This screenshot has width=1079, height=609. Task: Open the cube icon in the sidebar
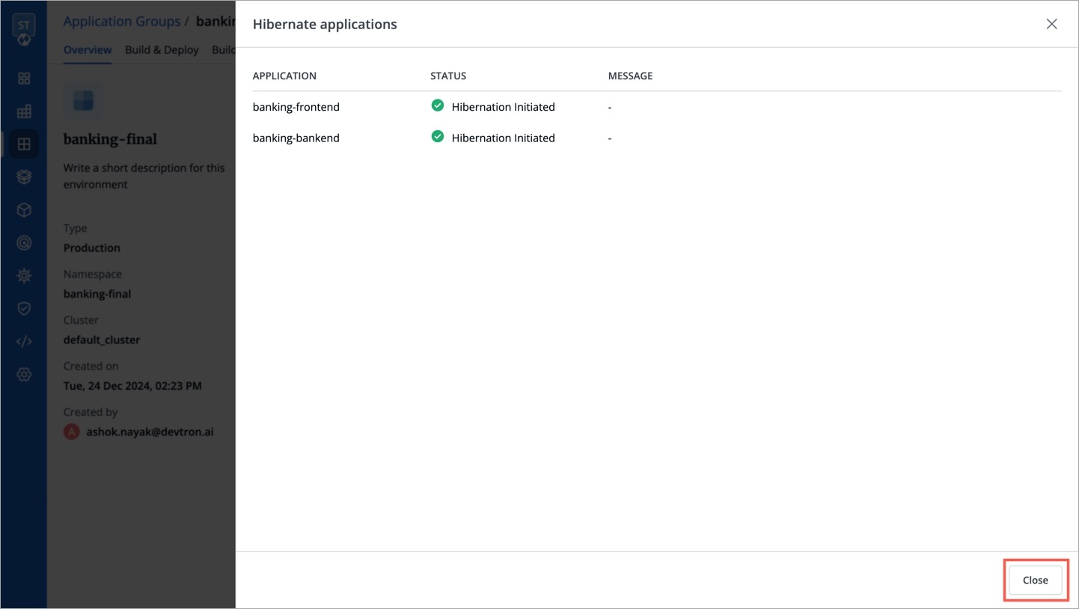click(x=24, y=210)
